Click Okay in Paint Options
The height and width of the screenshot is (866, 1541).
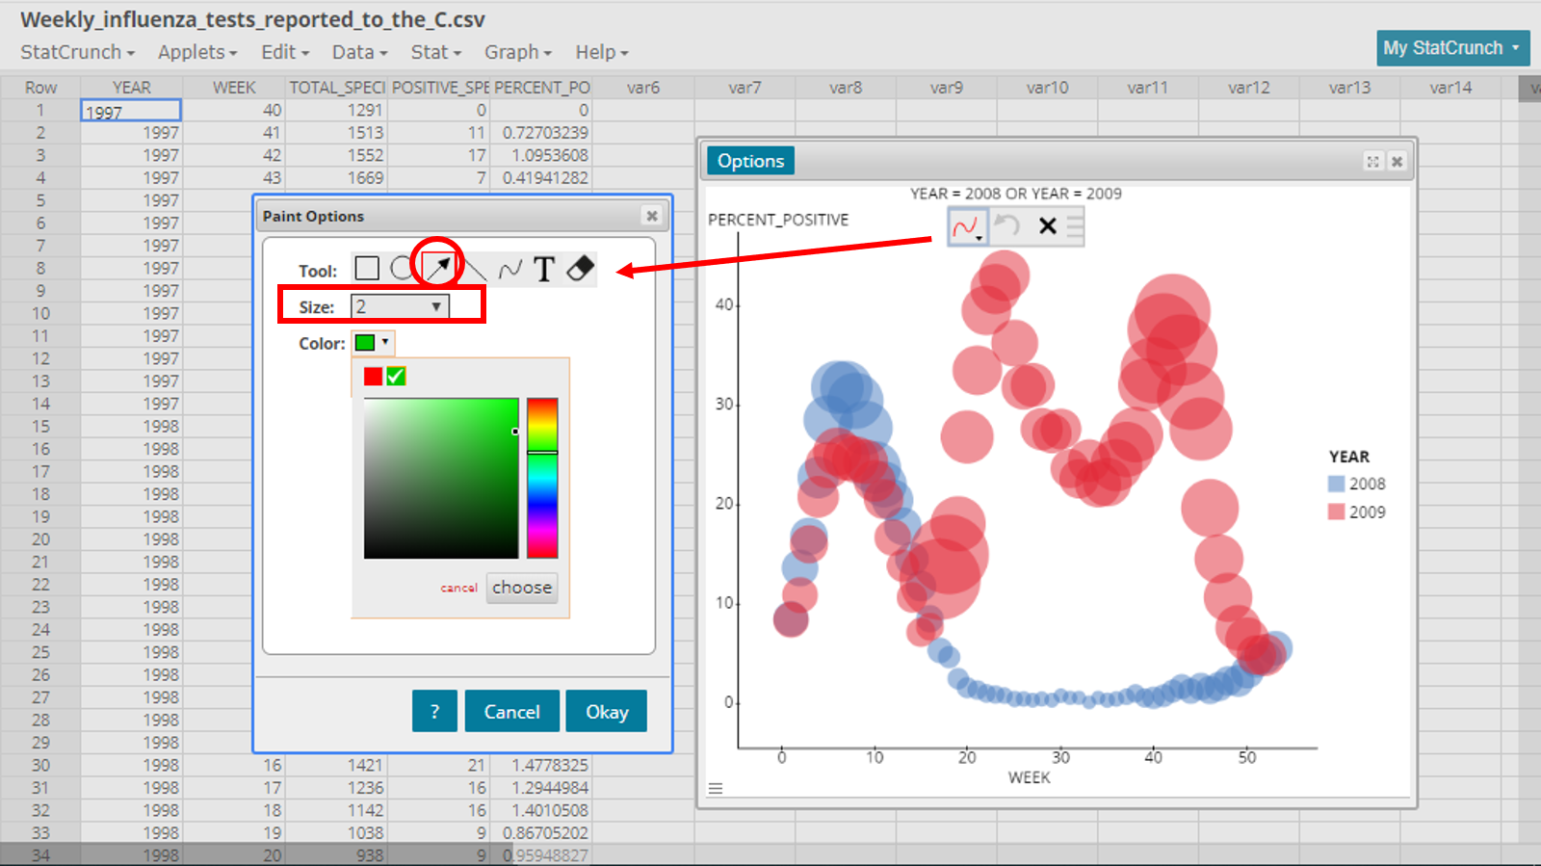[606, 712]
